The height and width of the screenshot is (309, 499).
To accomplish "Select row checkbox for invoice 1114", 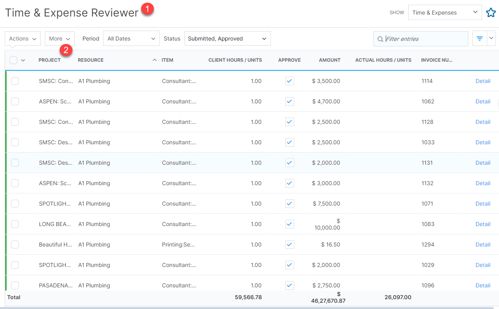I will click(15, 81).
